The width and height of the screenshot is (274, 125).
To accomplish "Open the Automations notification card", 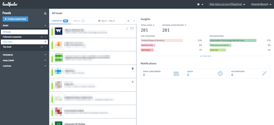I will click(250, 74).
